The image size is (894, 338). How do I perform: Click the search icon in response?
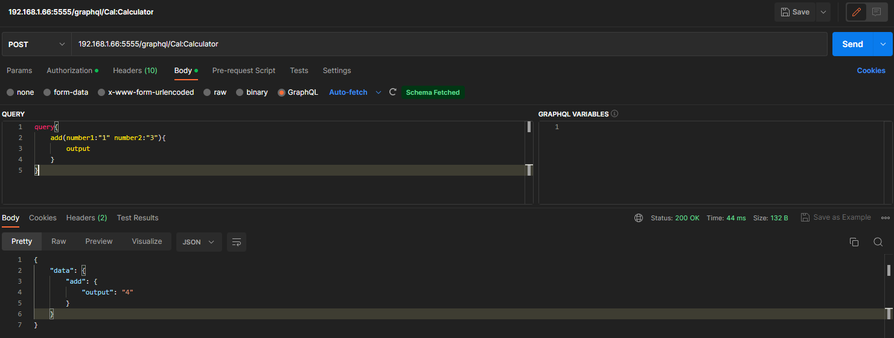click(x=878, y=242)
